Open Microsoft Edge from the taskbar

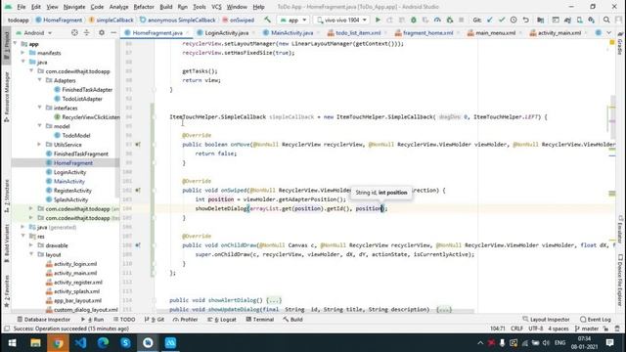pos(103,343)
